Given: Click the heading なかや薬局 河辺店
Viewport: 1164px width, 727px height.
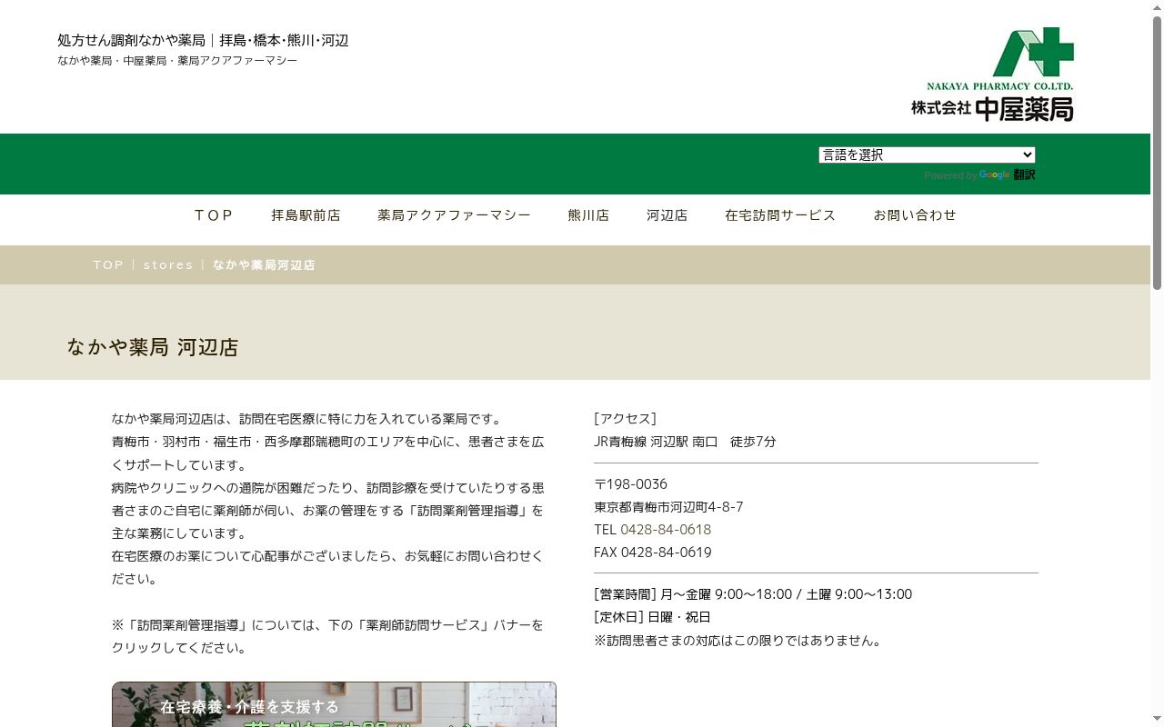Looking at the screenshot, I should (153, 347).
